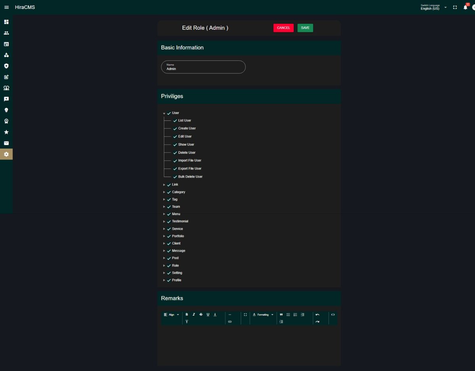Collapse the User privilege tree
475x371 pixels.
coord(164,114)
